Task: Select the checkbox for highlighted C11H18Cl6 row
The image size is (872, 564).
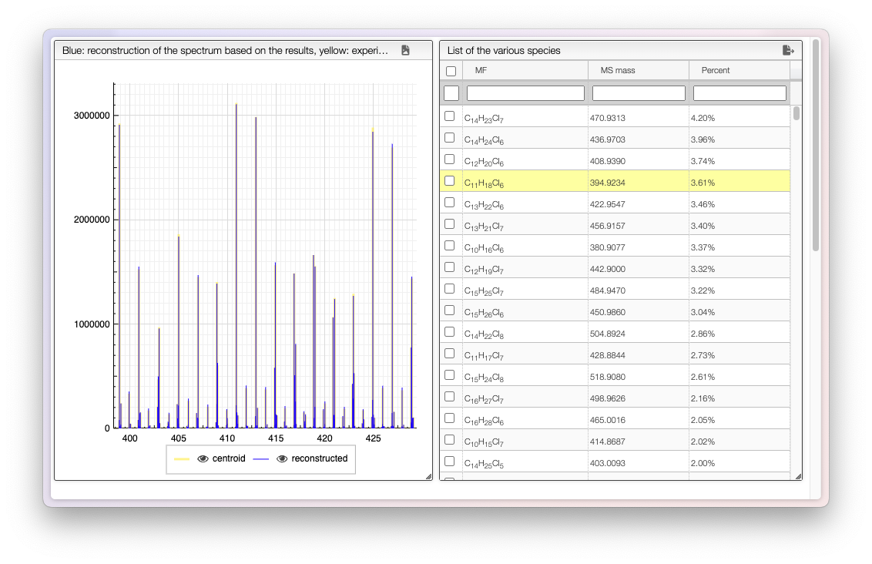Action: tap(450, 181)
